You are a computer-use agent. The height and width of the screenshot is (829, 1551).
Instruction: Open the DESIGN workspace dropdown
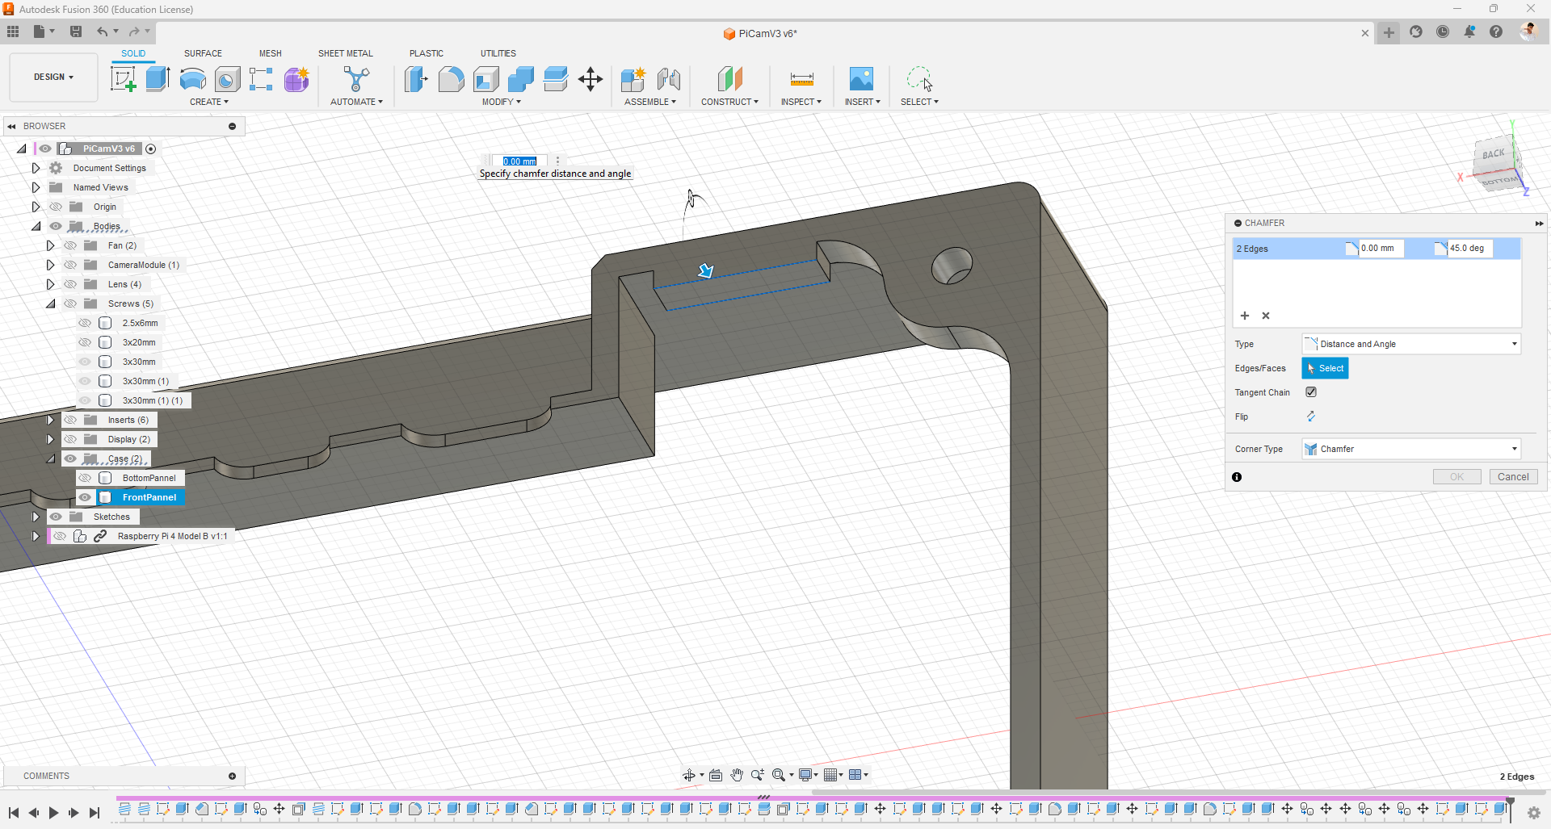coord(53,77)
